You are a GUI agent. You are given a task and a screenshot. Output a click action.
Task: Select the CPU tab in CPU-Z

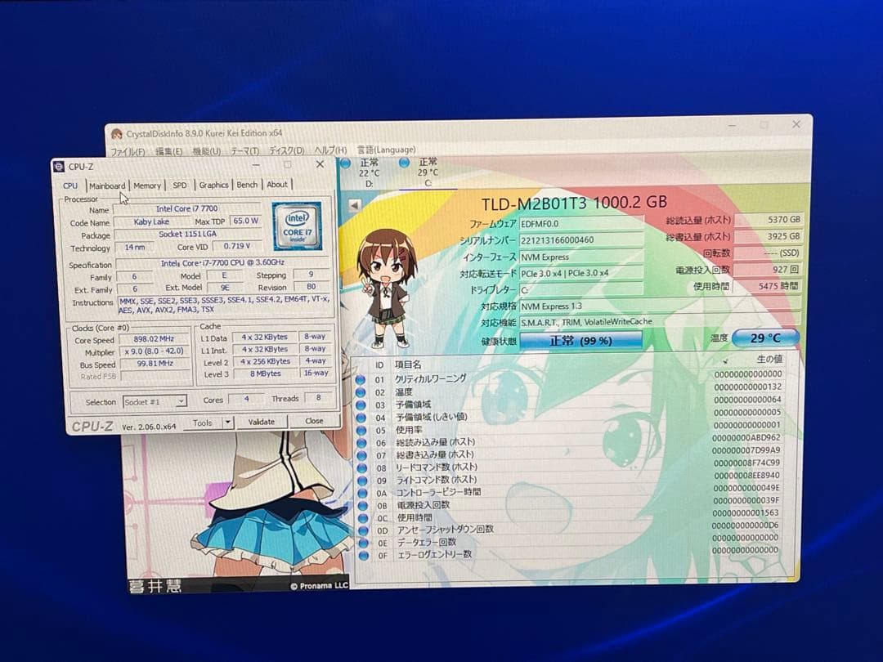click(x=70, y=186)
